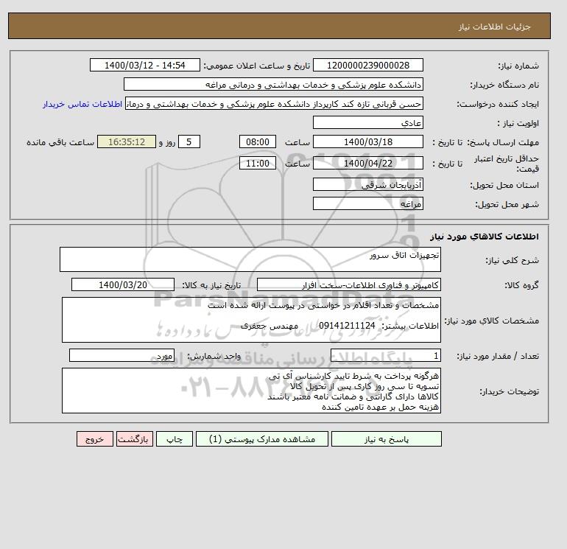Click the buyer organization name field
This screenshot has height=549, width=567.
[x=273, y=84]
